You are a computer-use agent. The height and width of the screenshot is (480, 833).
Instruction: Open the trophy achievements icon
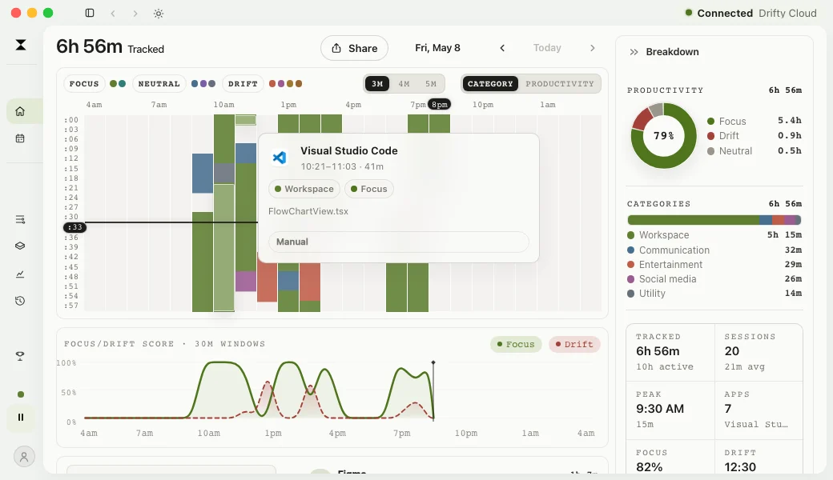click(20, 357)
